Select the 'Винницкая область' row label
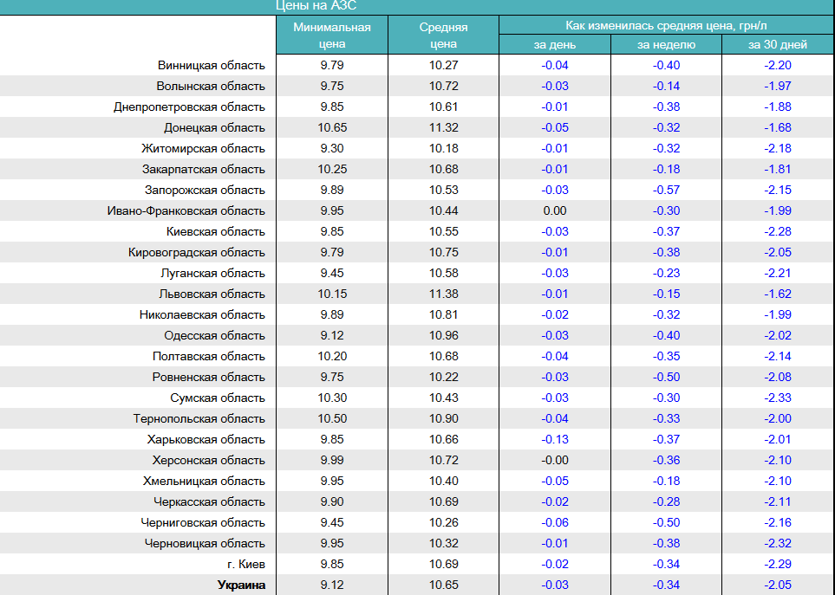The image size is (835, 595). [x=211, y=66]
